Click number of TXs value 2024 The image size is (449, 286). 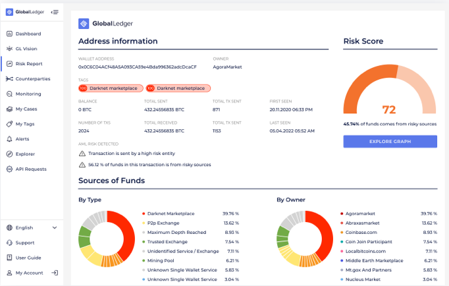[x=84, y=131]
